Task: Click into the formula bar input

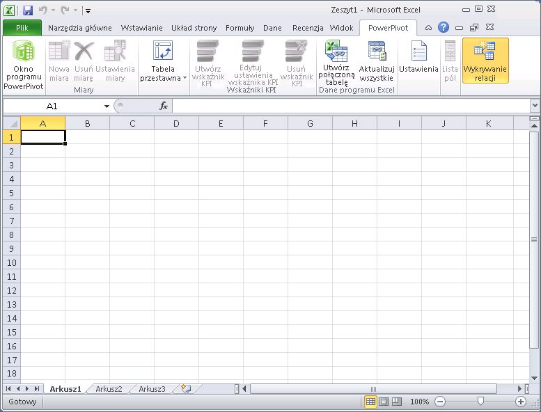Action: 351,106
